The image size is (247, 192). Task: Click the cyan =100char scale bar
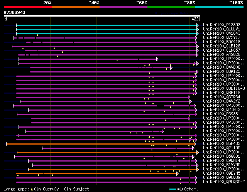[173, 189]
